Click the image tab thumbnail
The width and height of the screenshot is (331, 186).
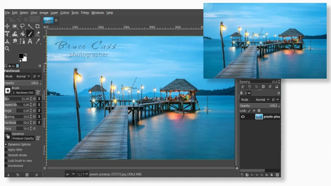point(48,21)
